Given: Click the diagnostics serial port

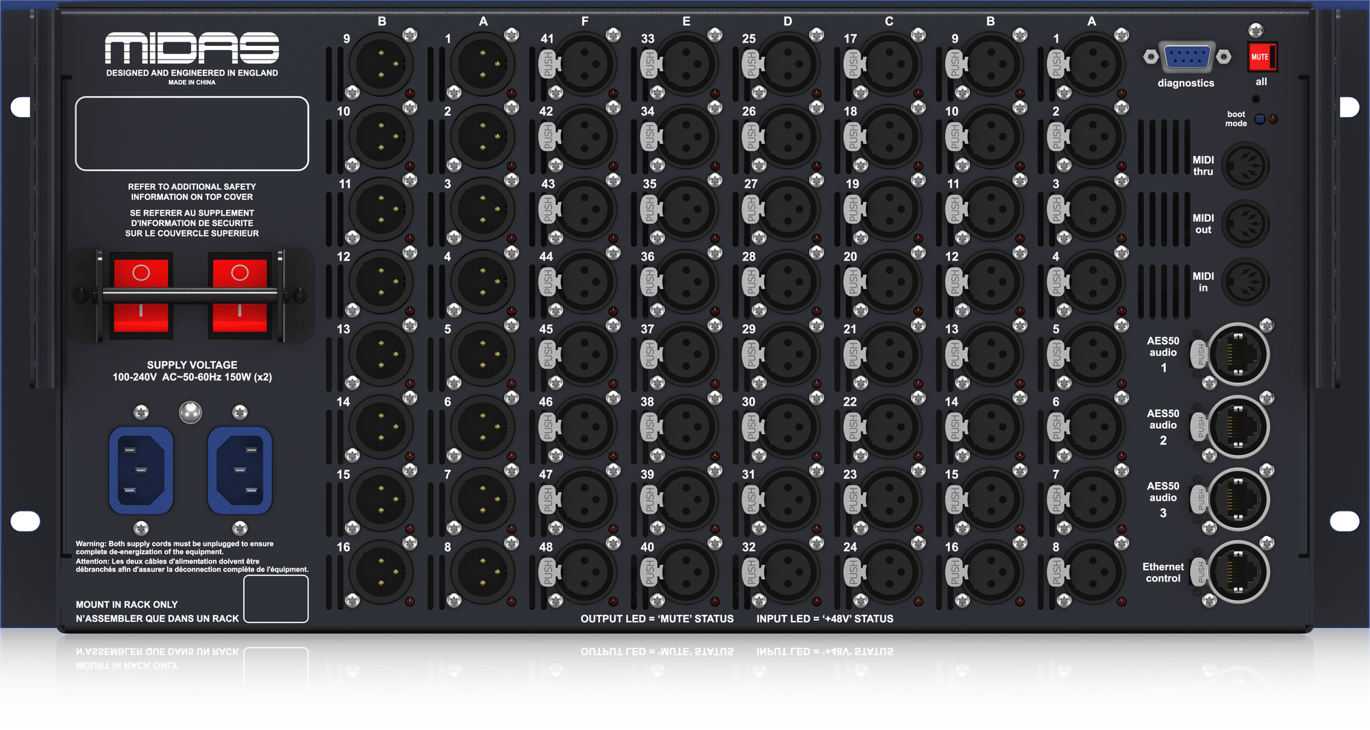Looking at the screenshot, I should (1187, 57).
